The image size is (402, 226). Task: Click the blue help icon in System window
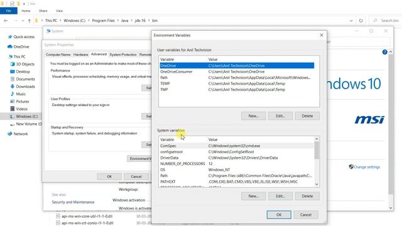click(384, 52)
